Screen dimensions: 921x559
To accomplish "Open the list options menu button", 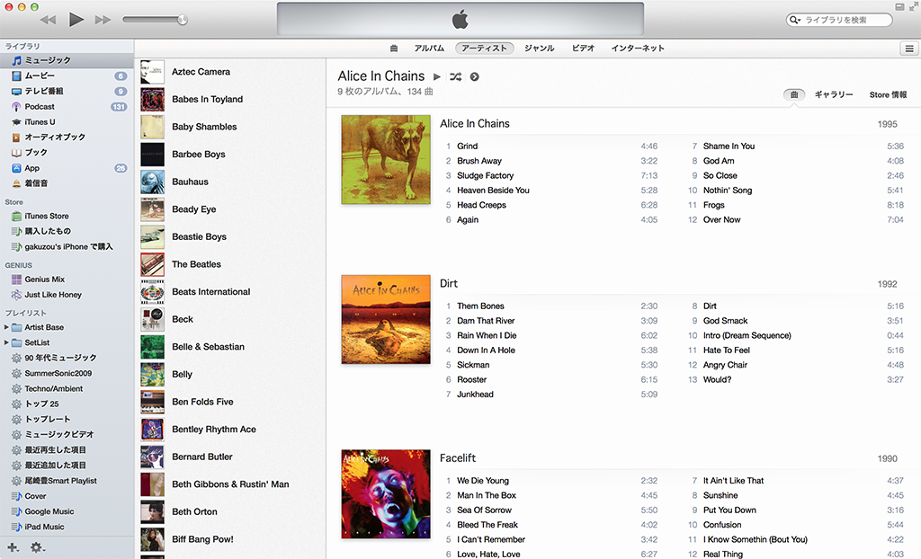I will (x=908, y=49).
